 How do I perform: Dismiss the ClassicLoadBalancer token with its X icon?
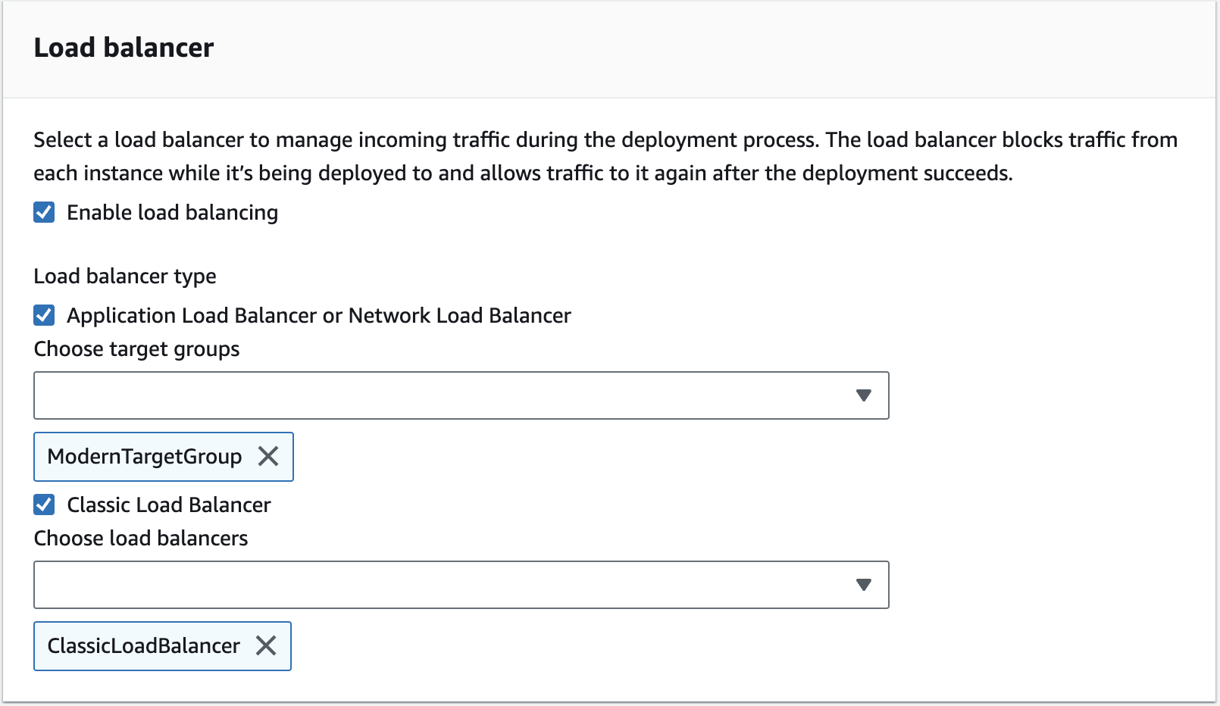coord(265,645)
